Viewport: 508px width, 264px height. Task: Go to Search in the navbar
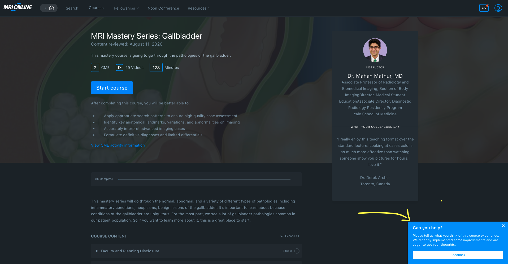tap(72, 8)
